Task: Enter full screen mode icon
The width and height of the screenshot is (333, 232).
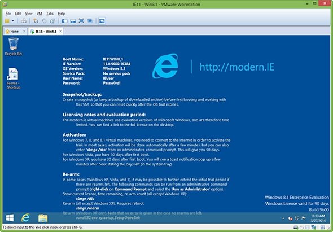Action: pos(81,21)
